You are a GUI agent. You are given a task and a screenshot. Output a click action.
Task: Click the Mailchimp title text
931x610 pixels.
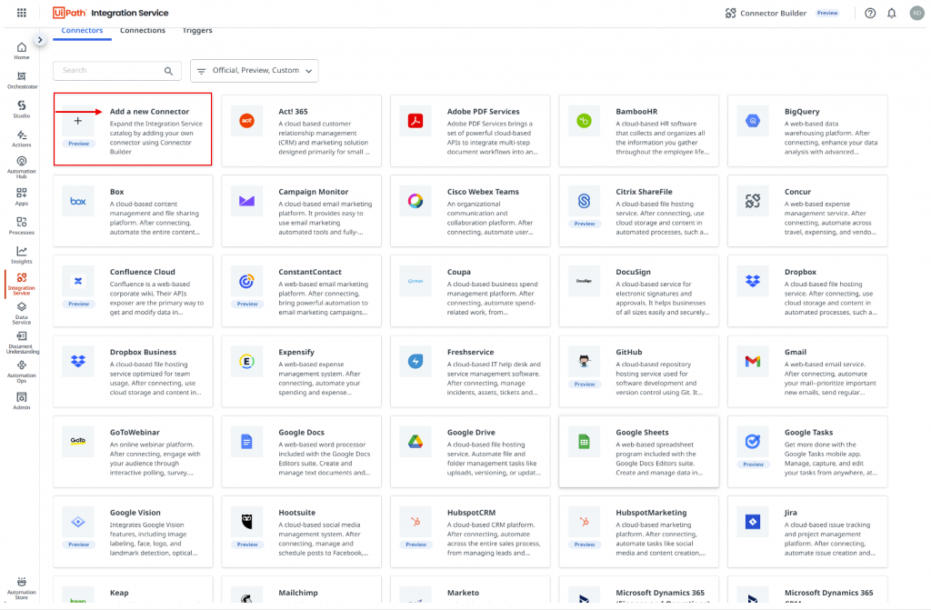pos(297,593)
